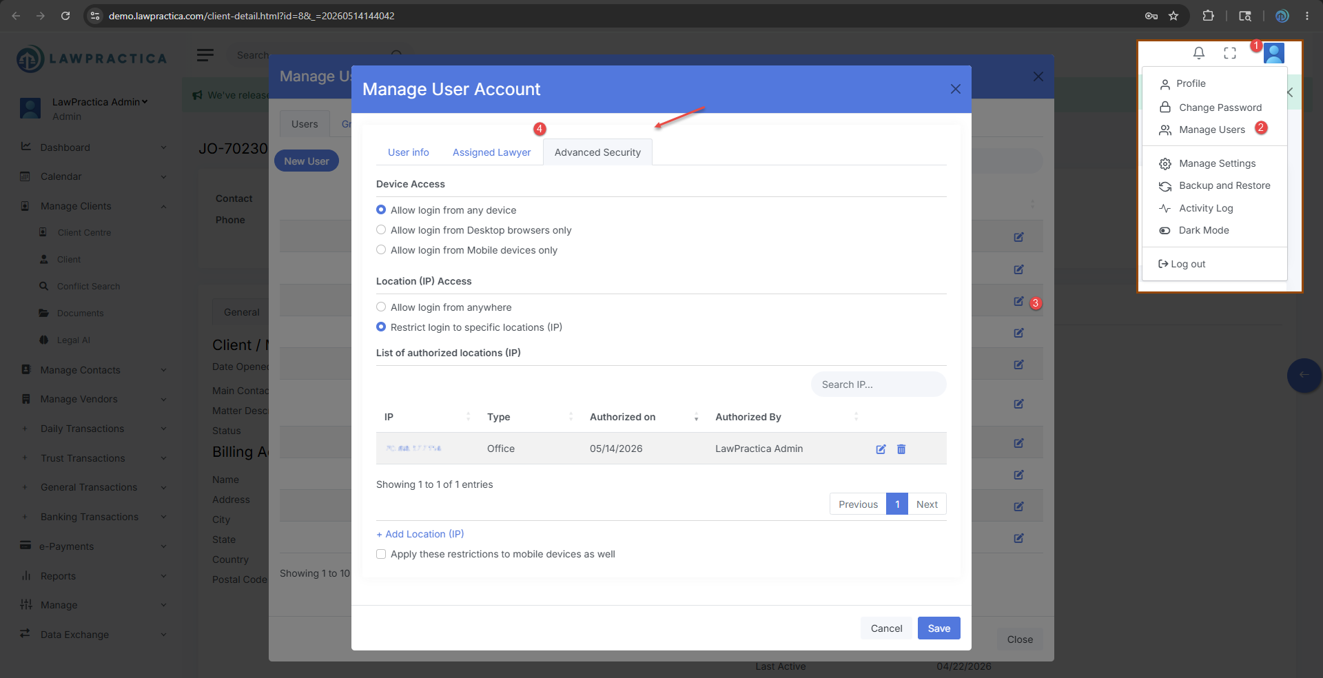Screen dimensions: 1323x678
Task: Click the Calendar sidebar icon
Action: click(25, 176)
